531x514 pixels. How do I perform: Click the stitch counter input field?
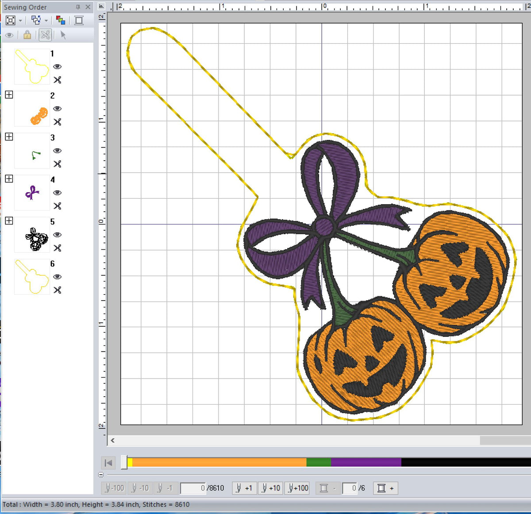tap(193, 488)
